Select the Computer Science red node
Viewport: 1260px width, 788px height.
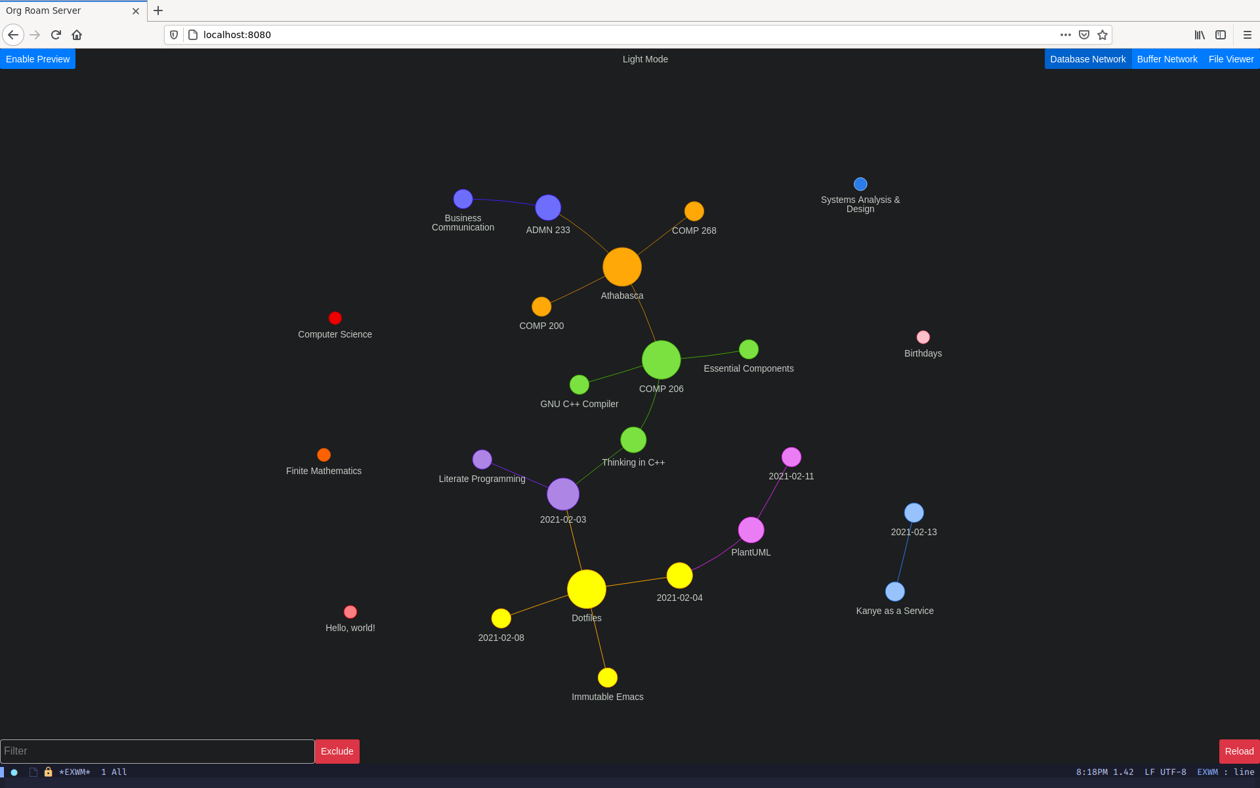click(335, 318)
